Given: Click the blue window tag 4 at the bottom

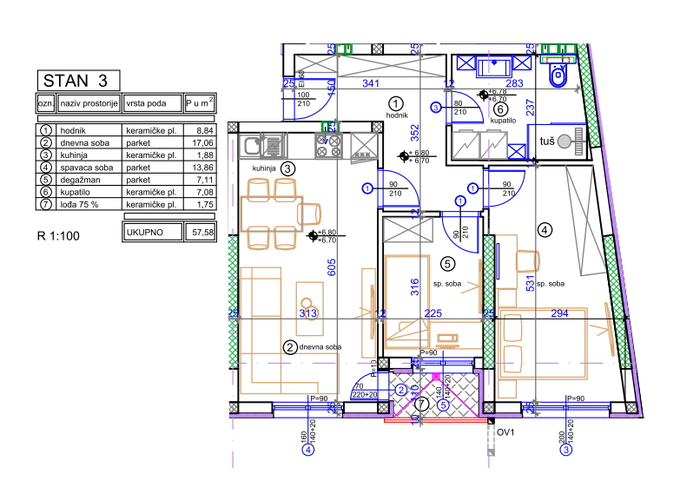Looking at the screenshot, I should pyautogui.click(x=308, y=450).
